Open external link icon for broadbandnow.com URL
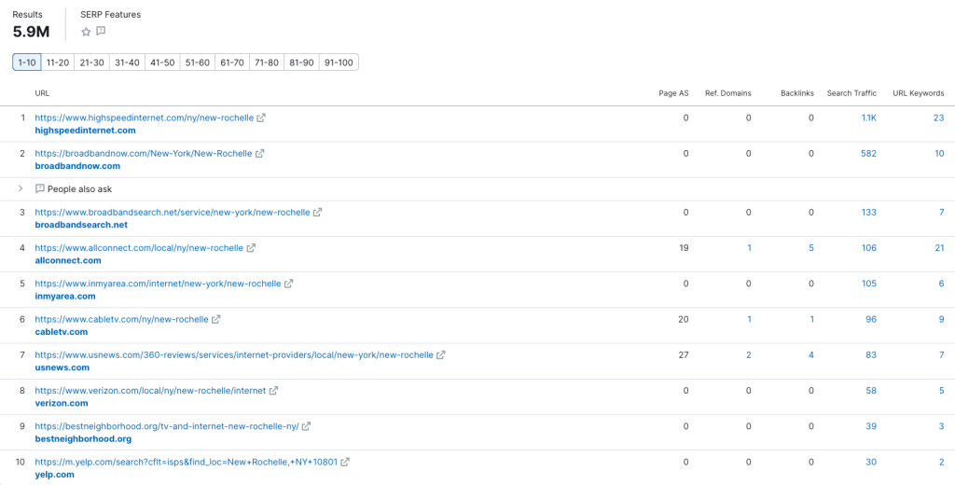 click(259, 154)
